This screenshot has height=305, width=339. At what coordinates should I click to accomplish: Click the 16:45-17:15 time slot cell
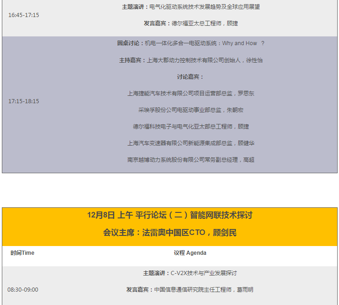coord(23,15)
